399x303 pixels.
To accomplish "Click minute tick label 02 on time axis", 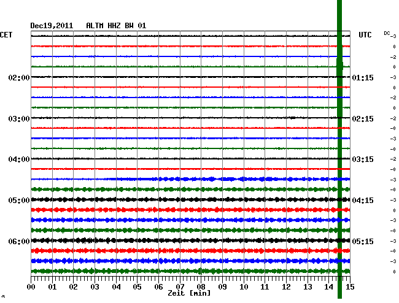I will click(73, 287).
